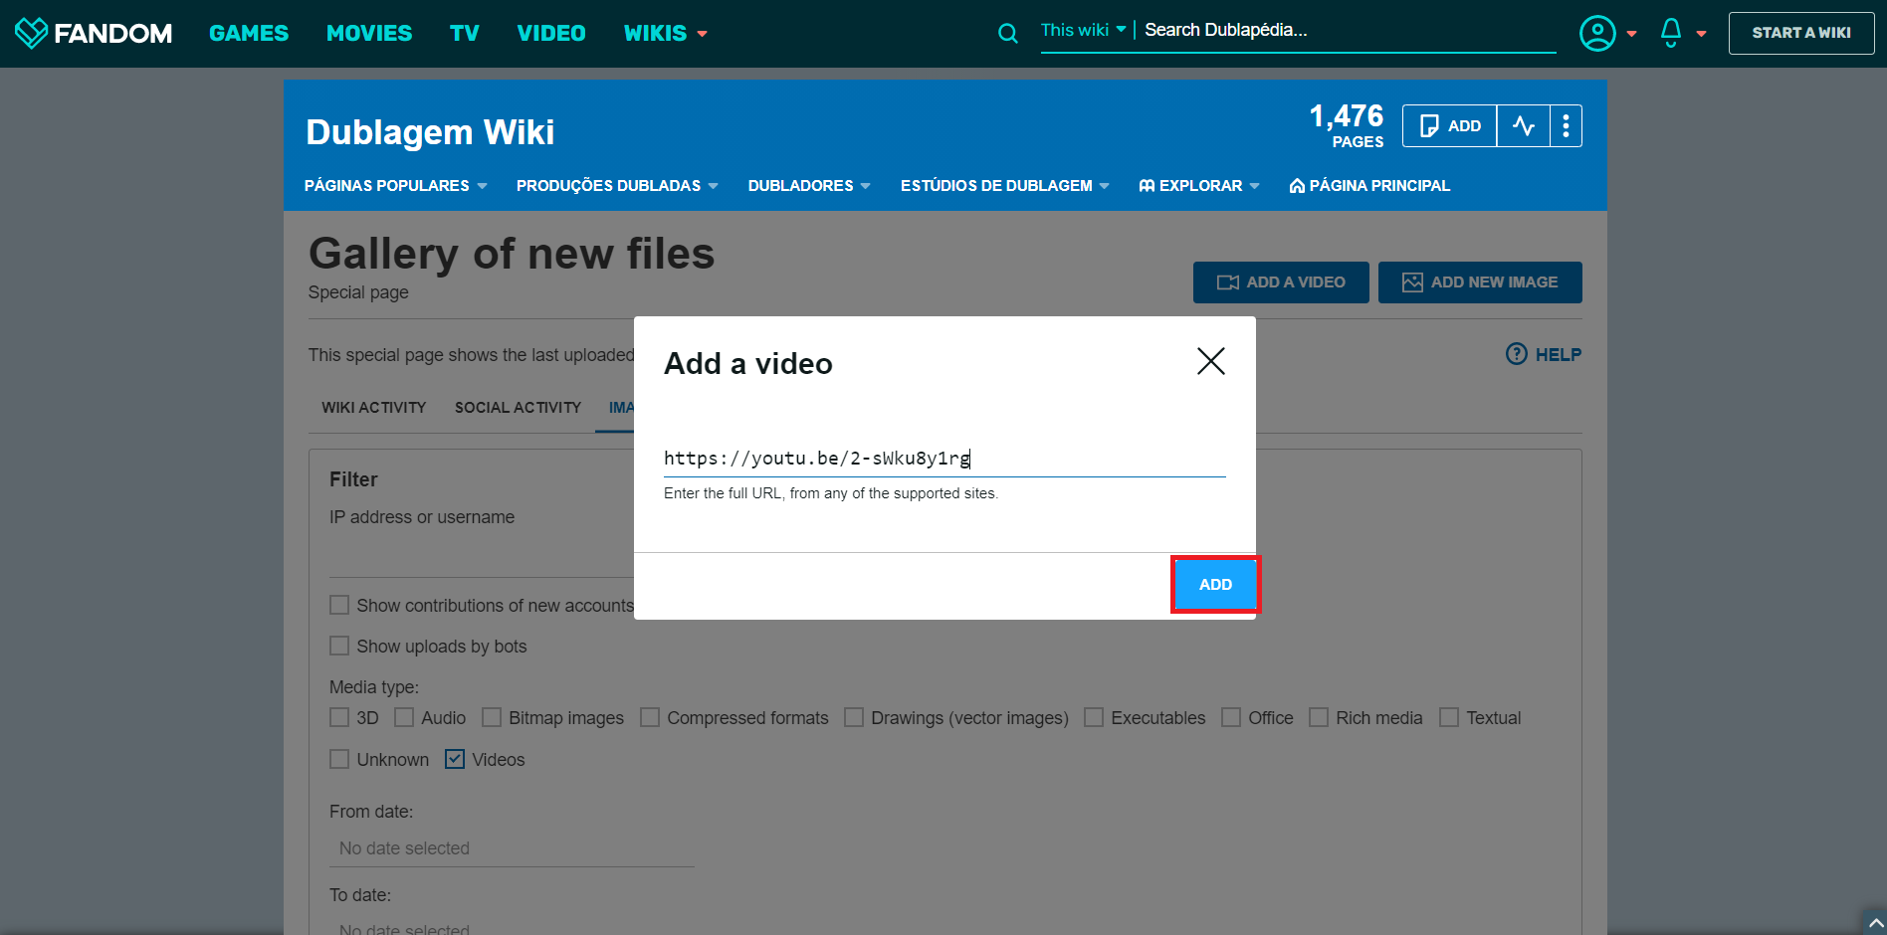Check Drawings (vector images) box
Viewport: 1887px width, 935px height.
click(854, 717)
